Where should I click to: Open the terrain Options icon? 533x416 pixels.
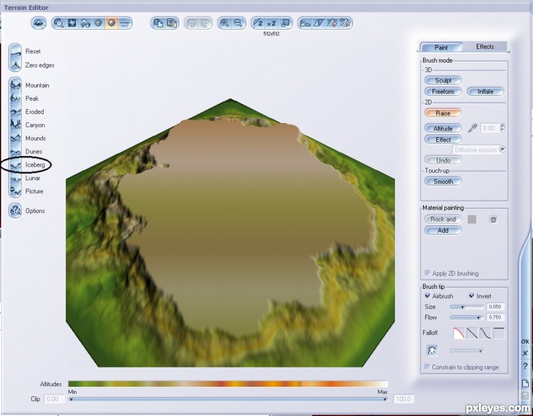[16, 211]
